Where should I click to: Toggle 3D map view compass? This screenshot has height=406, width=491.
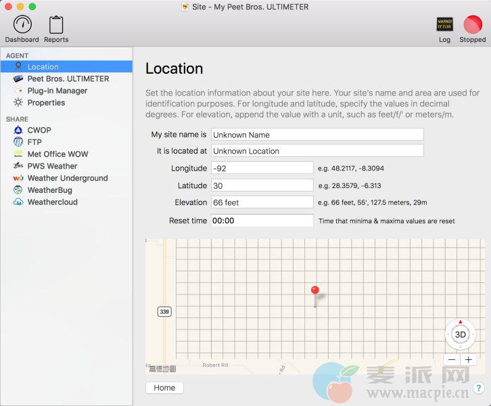coord(460,334)
